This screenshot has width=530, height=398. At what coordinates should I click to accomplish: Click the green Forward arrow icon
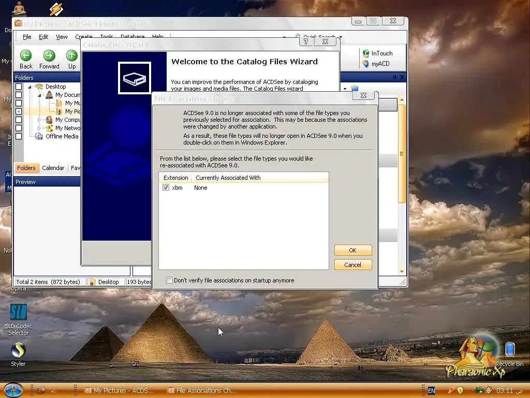tap(49, 55)
